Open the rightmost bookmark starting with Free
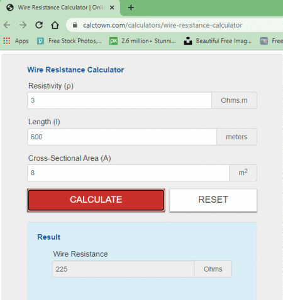The width and height of the screenshot is (283, 300). pyautogui.click(x=272, y=41)
